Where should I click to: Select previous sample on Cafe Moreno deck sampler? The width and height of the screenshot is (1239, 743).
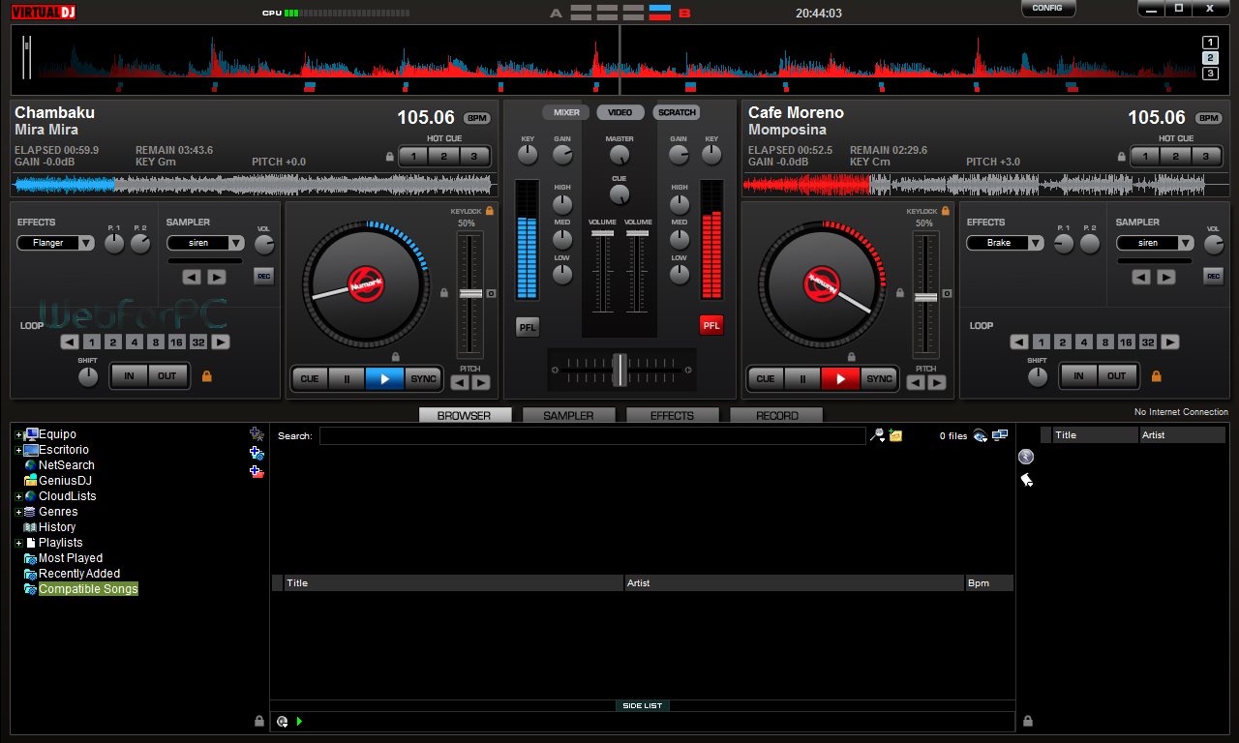point(1141,277)
